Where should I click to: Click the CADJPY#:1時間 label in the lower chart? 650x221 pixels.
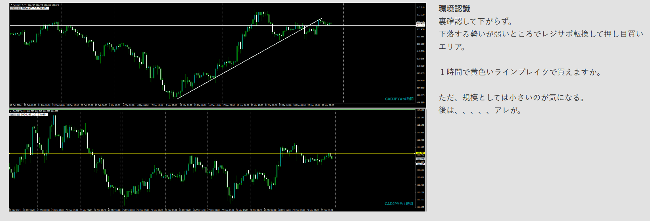pos(399,204)
